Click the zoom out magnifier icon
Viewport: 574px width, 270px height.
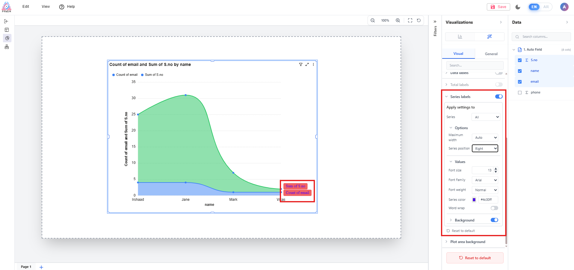[x=373, y=20]
